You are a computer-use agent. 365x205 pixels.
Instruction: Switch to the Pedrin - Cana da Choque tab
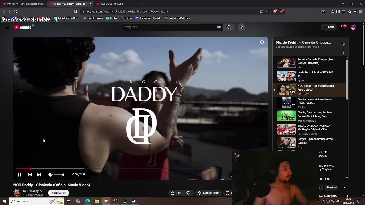(23, 4)
